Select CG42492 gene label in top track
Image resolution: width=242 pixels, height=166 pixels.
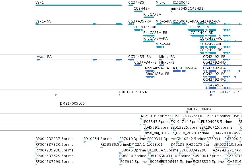195,8
